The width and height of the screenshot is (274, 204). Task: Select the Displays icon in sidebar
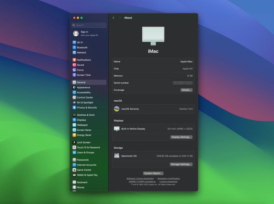74,120
